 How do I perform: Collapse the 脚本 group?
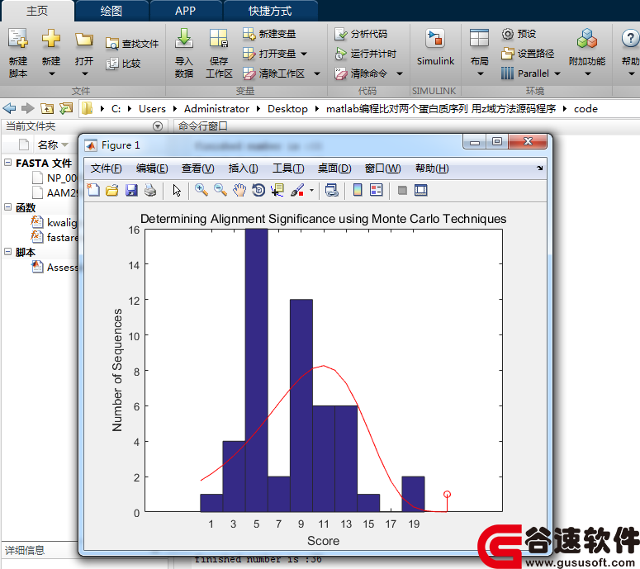click(7, 251)
